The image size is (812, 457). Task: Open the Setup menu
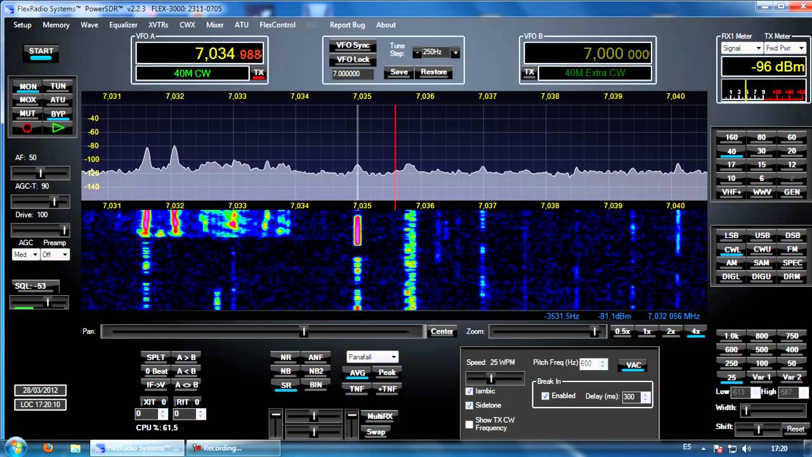coord(22,25)
